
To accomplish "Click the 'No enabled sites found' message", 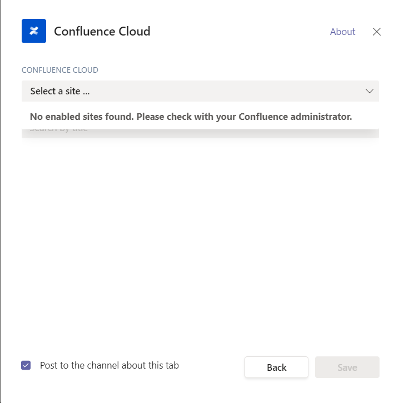I will point(191,117).
